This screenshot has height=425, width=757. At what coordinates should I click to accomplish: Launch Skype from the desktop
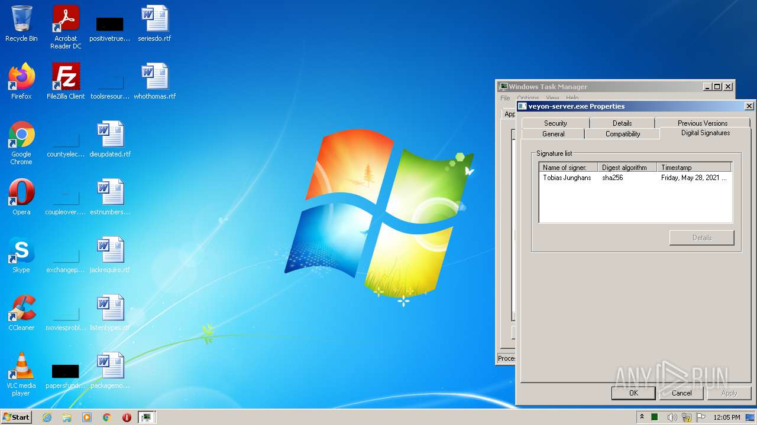pyautogui.click(x=21, y=255)
